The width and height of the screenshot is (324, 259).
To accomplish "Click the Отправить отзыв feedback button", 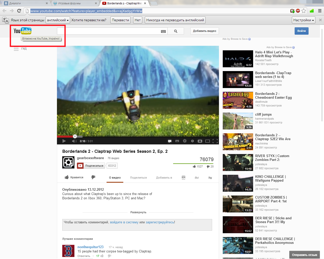I will coord(305,255).
